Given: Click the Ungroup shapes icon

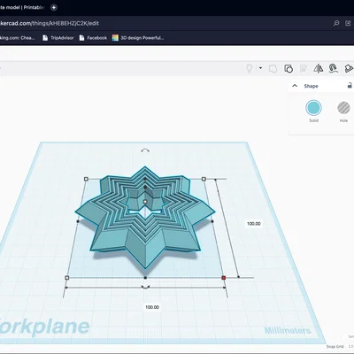Looking at the screenshot, I should (x=289, y=69).
